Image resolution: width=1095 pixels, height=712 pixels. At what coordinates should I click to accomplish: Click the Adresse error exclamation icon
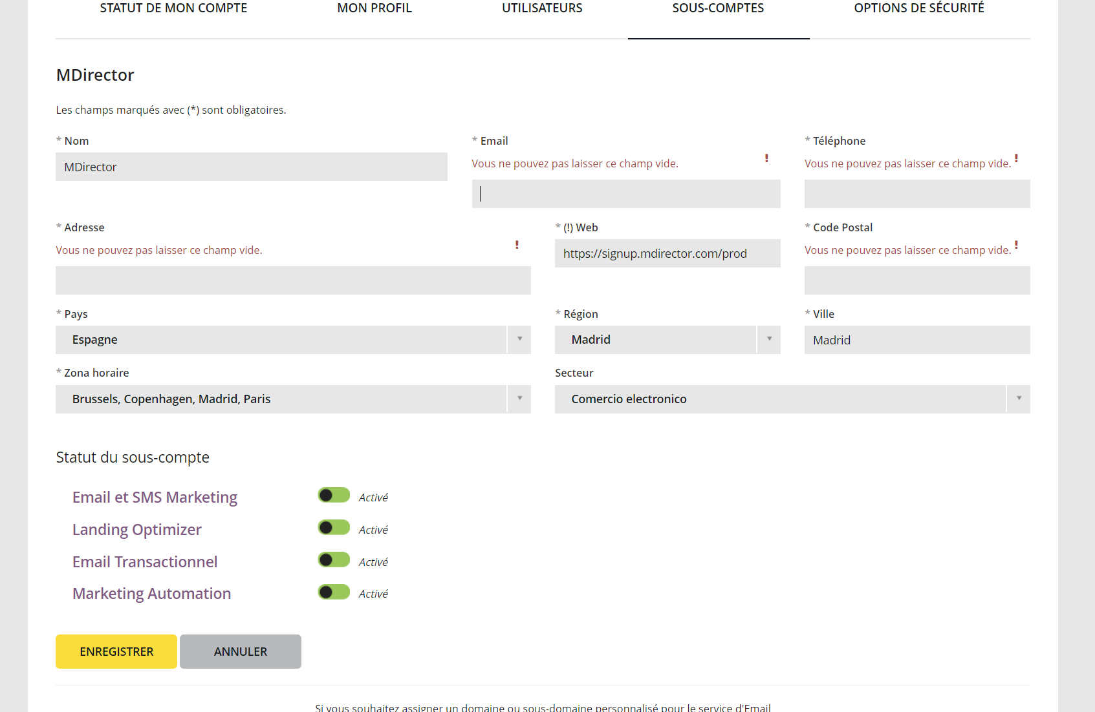pyautogui.click(x=517, y=245)
